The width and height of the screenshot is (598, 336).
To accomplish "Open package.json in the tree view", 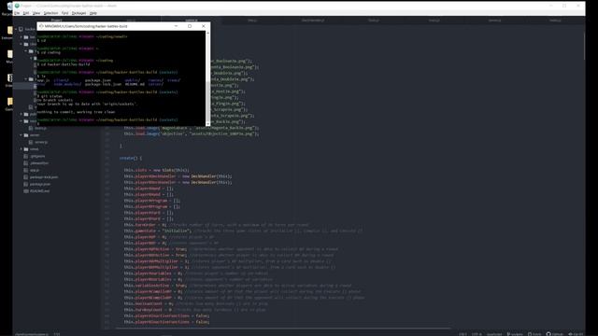I will (40, 184).
